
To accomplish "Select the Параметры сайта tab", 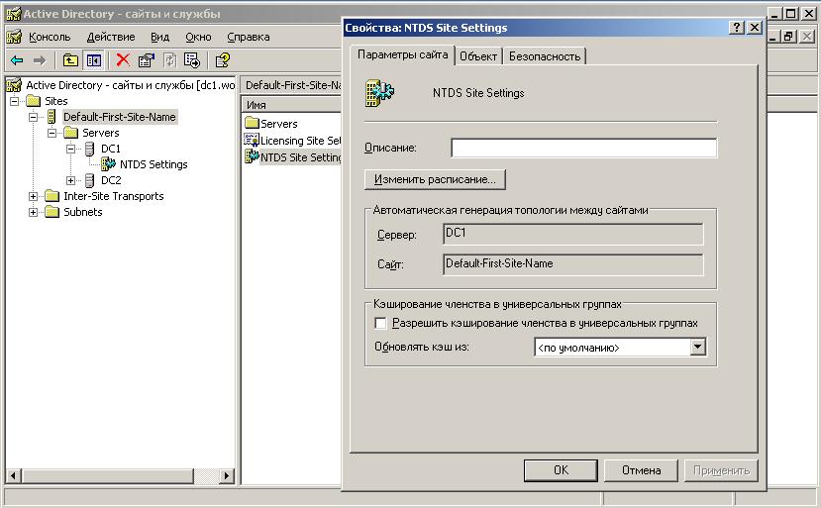I will 402,55.
